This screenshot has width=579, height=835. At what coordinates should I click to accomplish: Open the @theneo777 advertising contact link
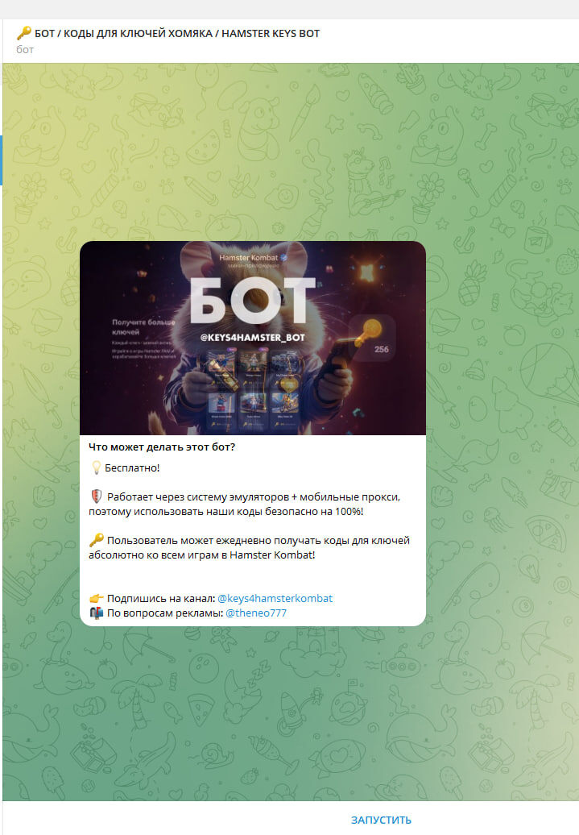pyautogui.click(x=256, y=613)
